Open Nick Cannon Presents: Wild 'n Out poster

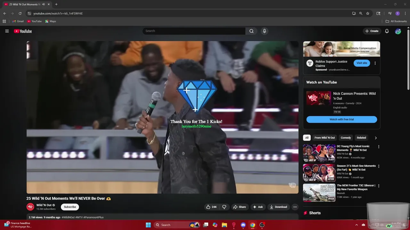(319, 98)
